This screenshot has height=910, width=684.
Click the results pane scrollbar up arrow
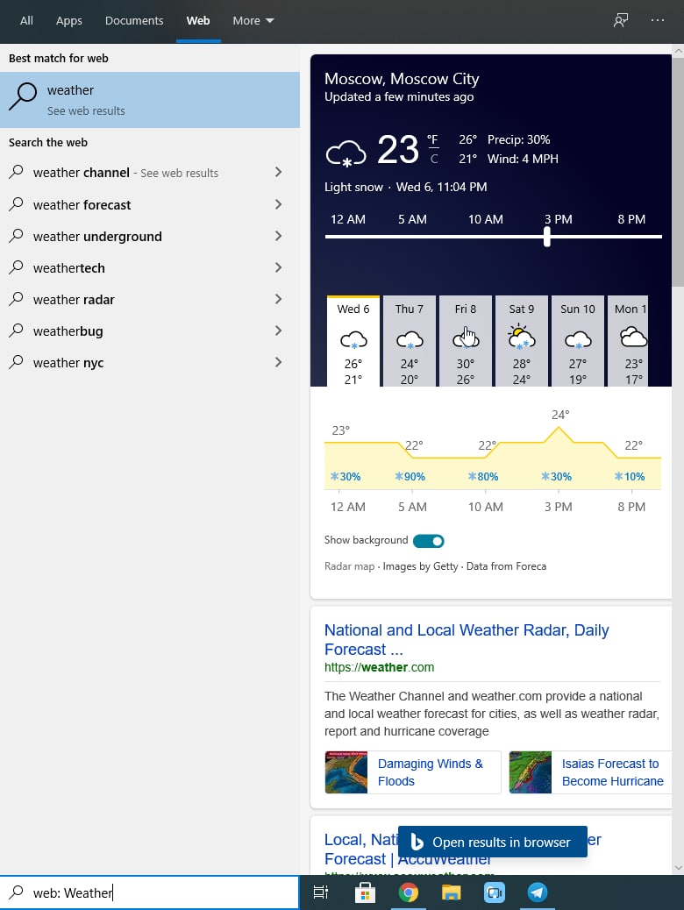point(678,51)
